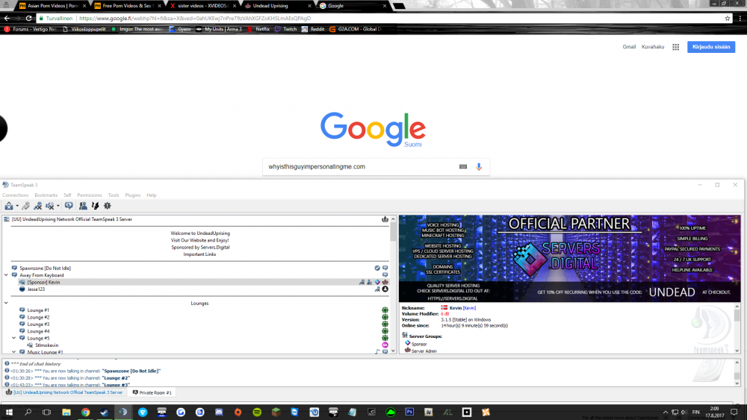747x420 pixels.
Task: Click the Connect icon in TeamSpeak toolbar
Action: (8, 206)
